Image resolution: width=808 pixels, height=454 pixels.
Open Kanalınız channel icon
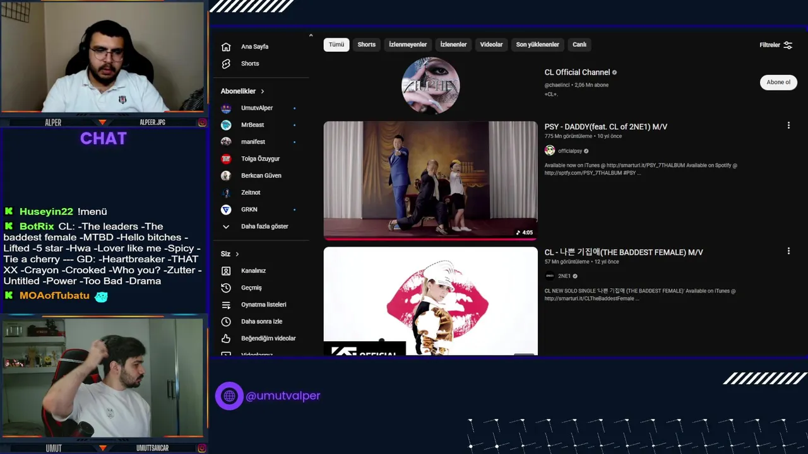point(226,271)
